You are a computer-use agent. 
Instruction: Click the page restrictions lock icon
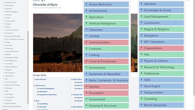click(42, 1)
